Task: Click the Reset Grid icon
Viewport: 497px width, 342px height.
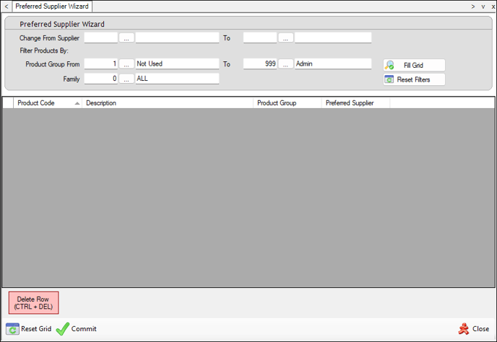Action: pyautogui.click(x=12, y=329)
